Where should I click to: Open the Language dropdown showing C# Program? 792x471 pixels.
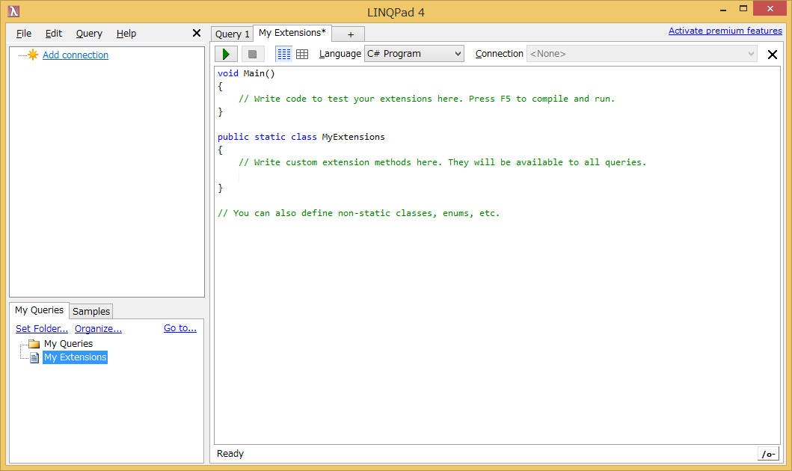click(x=414, y=54)
